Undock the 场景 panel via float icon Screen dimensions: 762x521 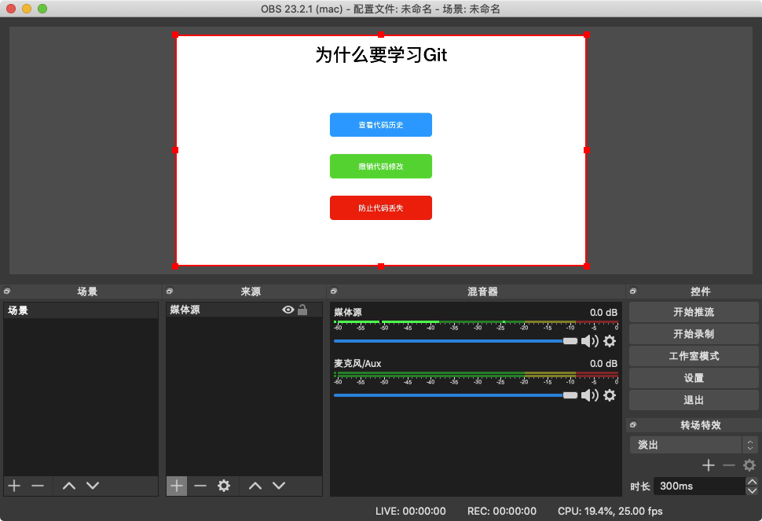click(x=7, y=291)
